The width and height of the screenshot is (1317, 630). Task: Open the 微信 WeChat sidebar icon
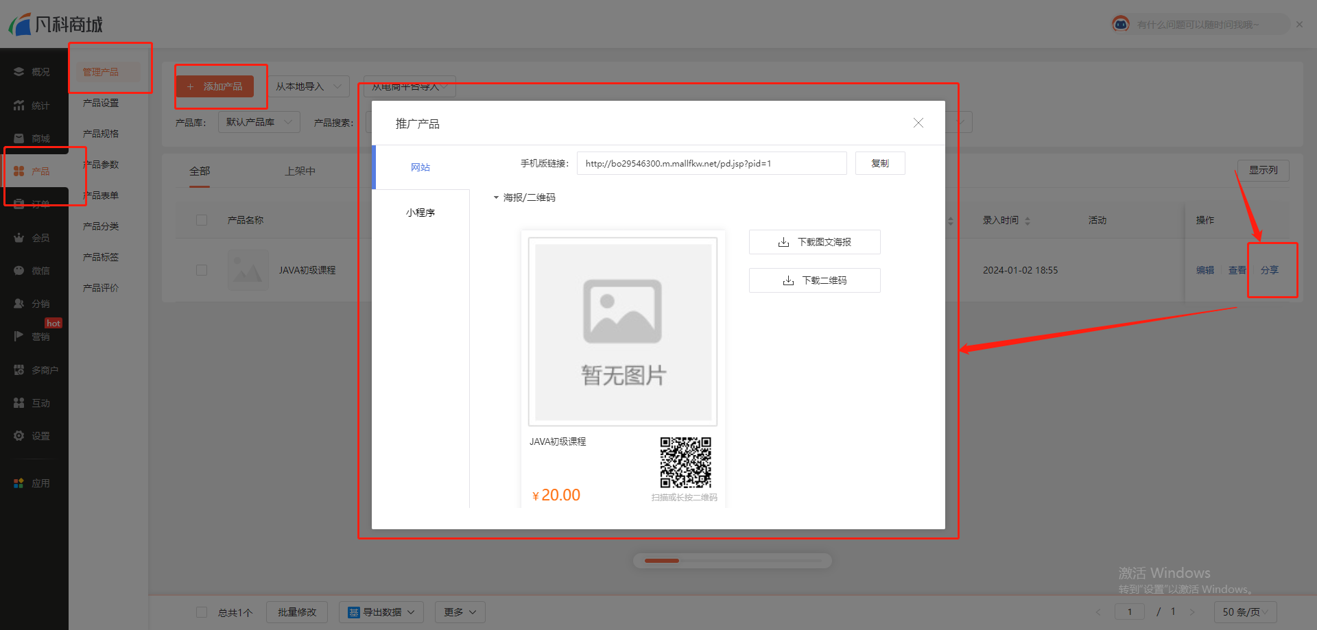(x=19, y=271)
